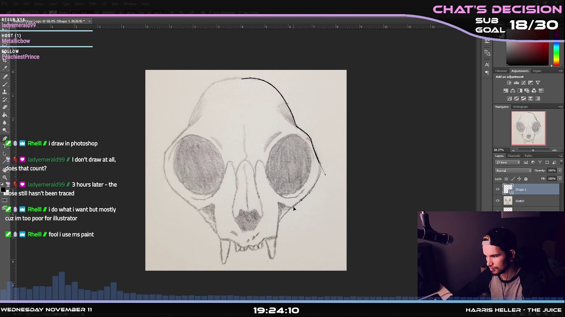
Task: Toggle lock all padlock icon
Action: click(526, 179)
